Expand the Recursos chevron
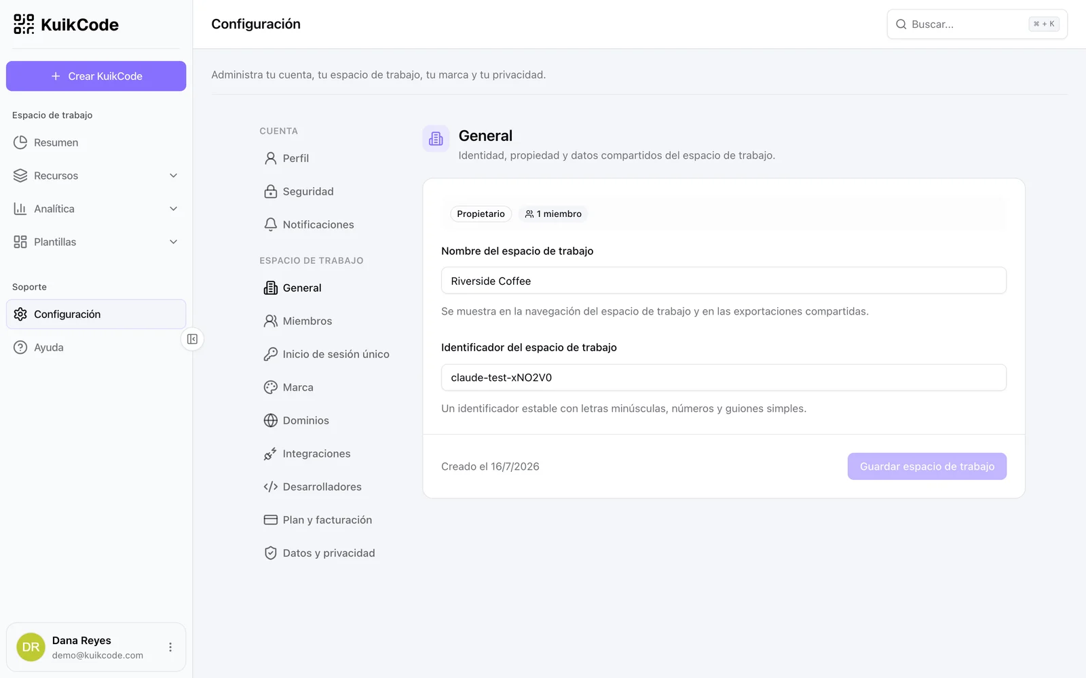The image size is (1086, 678). (x=173, y=176)
